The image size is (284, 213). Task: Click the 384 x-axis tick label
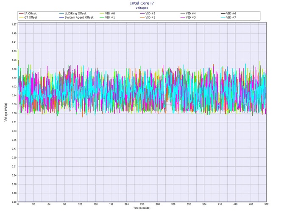pos(204,204)
